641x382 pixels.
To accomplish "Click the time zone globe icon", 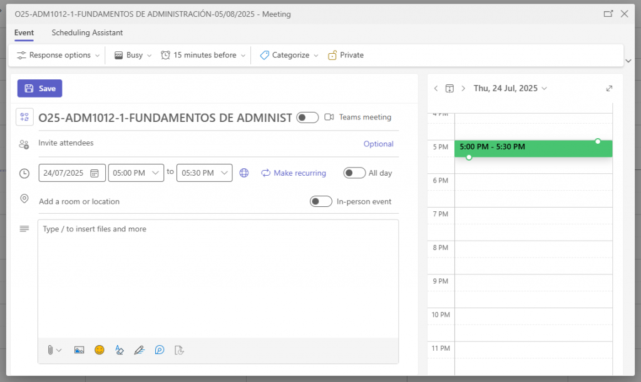I will (244, 173).
